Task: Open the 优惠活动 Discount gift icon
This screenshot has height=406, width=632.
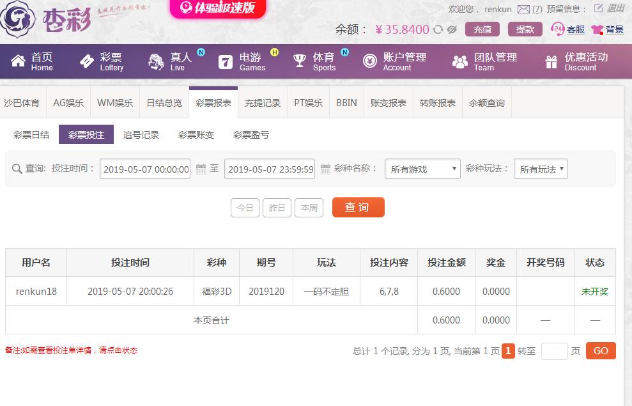Action: (551, 61)
